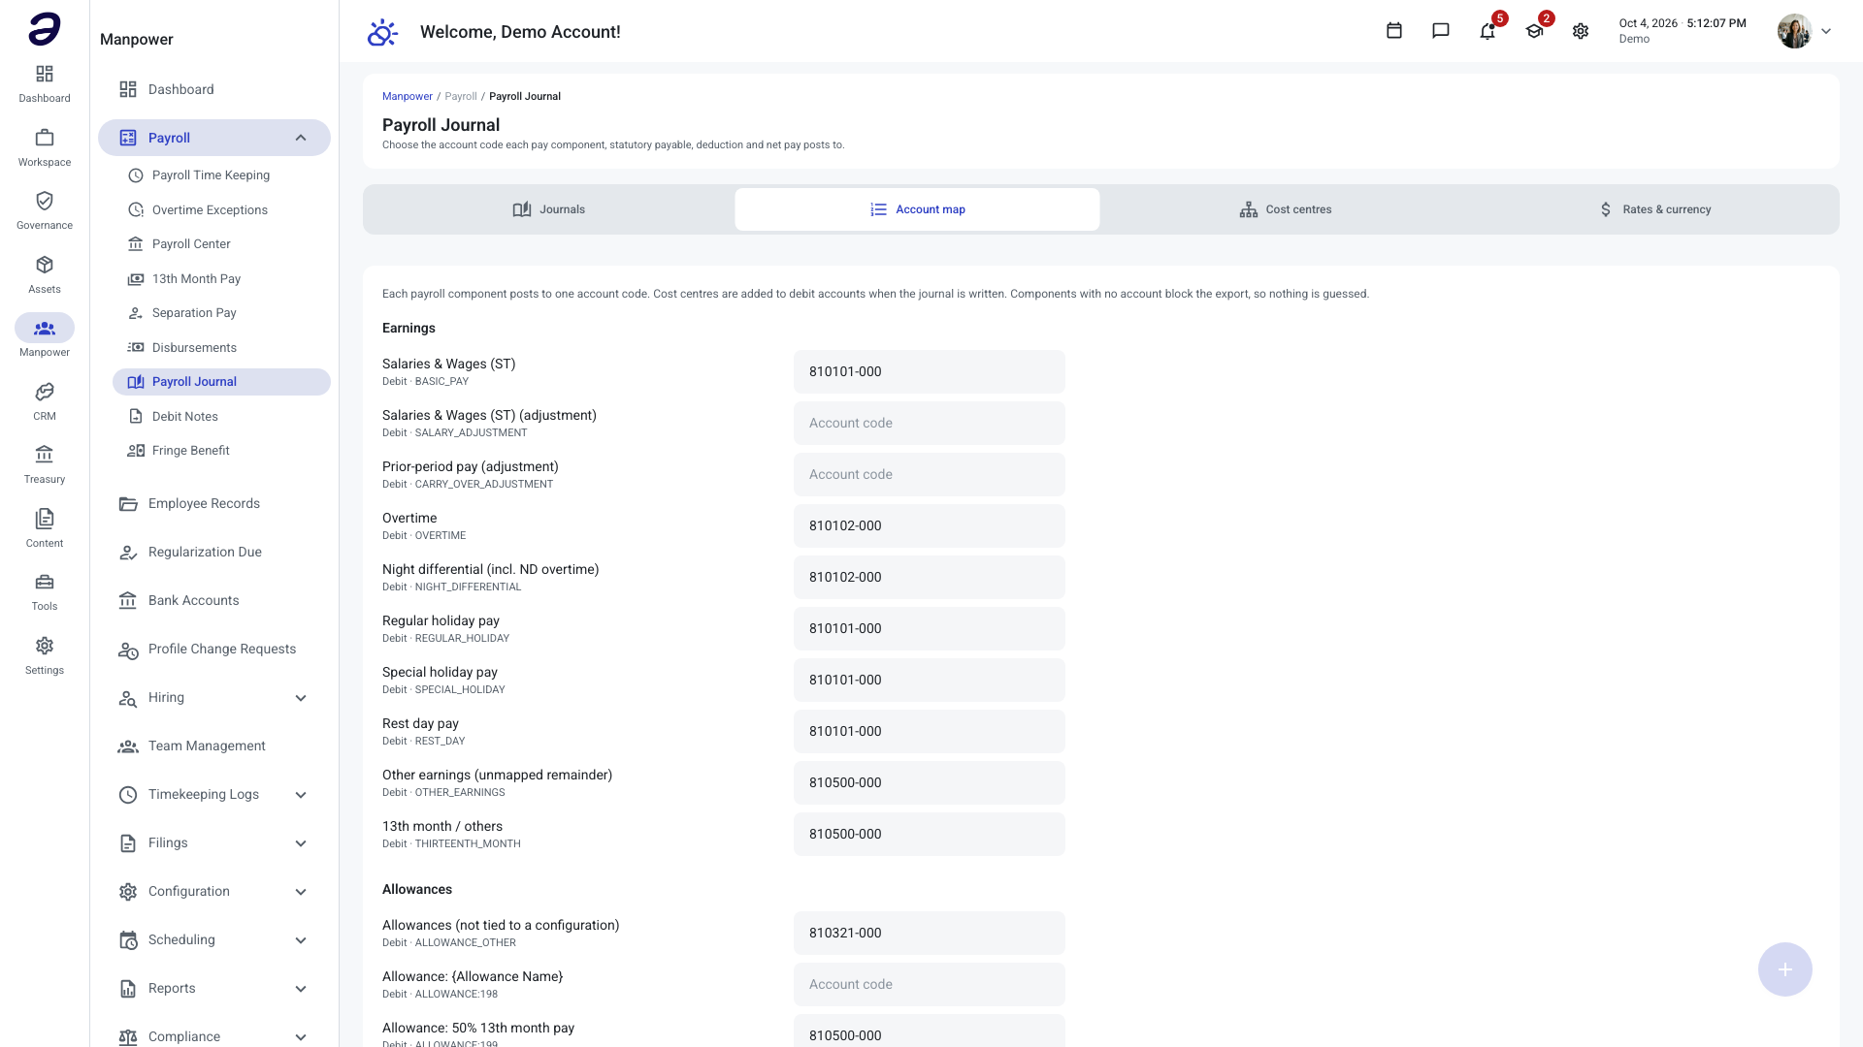Image resolution: width=1863 pixels, height=1047 pixels.
Task: Open the chat messages icon
Action: 1441,31
